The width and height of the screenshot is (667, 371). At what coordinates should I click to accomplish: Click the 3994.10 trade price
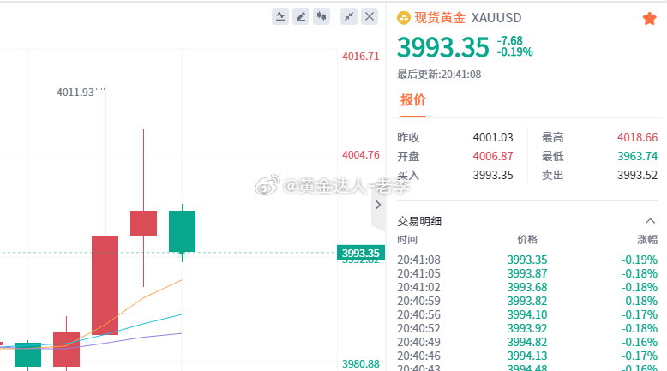[x=527, y=314]
